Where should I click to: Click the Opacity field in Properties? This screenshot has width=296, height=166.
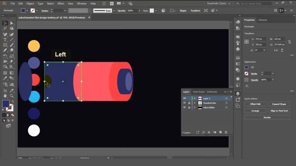point(265,80)
